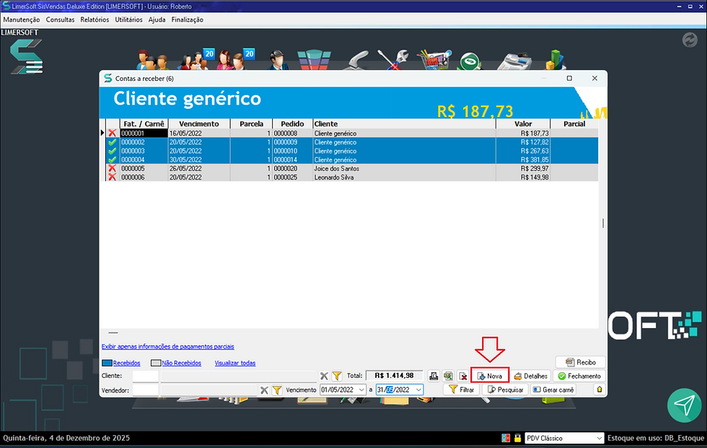Open the customers group icon in main toolbar

tap(152, 59)
